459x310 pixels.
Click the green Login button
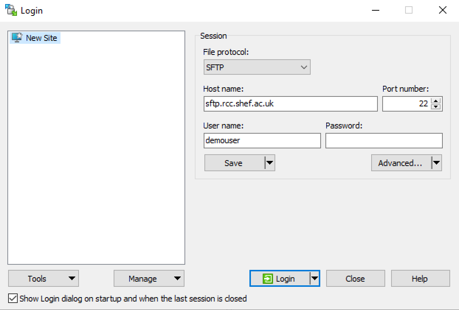(x=279, y=279)
